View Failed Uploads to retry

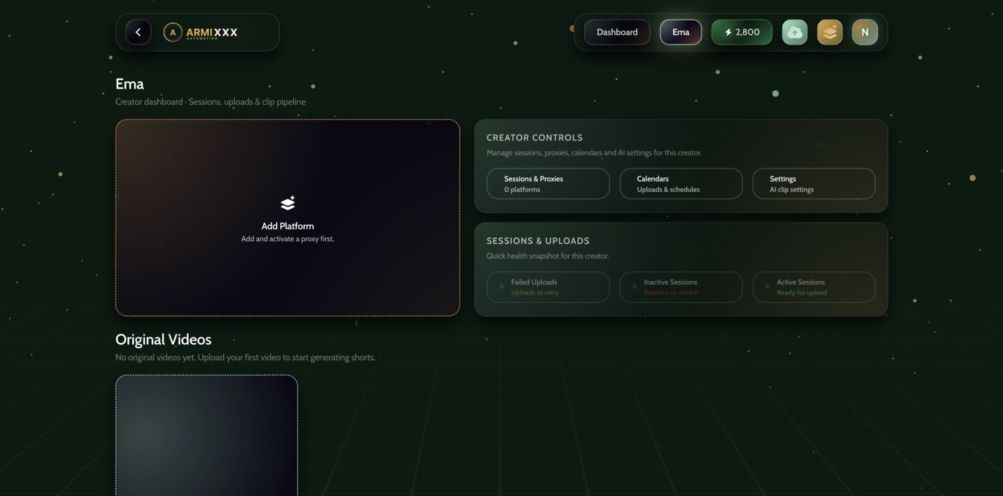[x=548, y=287]
